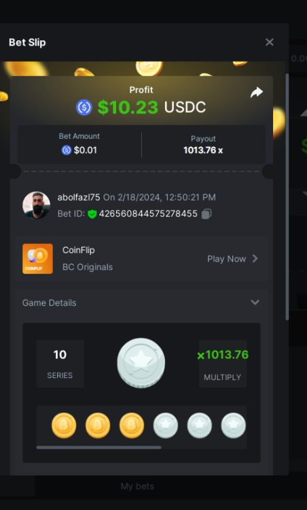Collapse the Game Details section chevron
This screenshot has height=510, width=307.
[255, 302]
